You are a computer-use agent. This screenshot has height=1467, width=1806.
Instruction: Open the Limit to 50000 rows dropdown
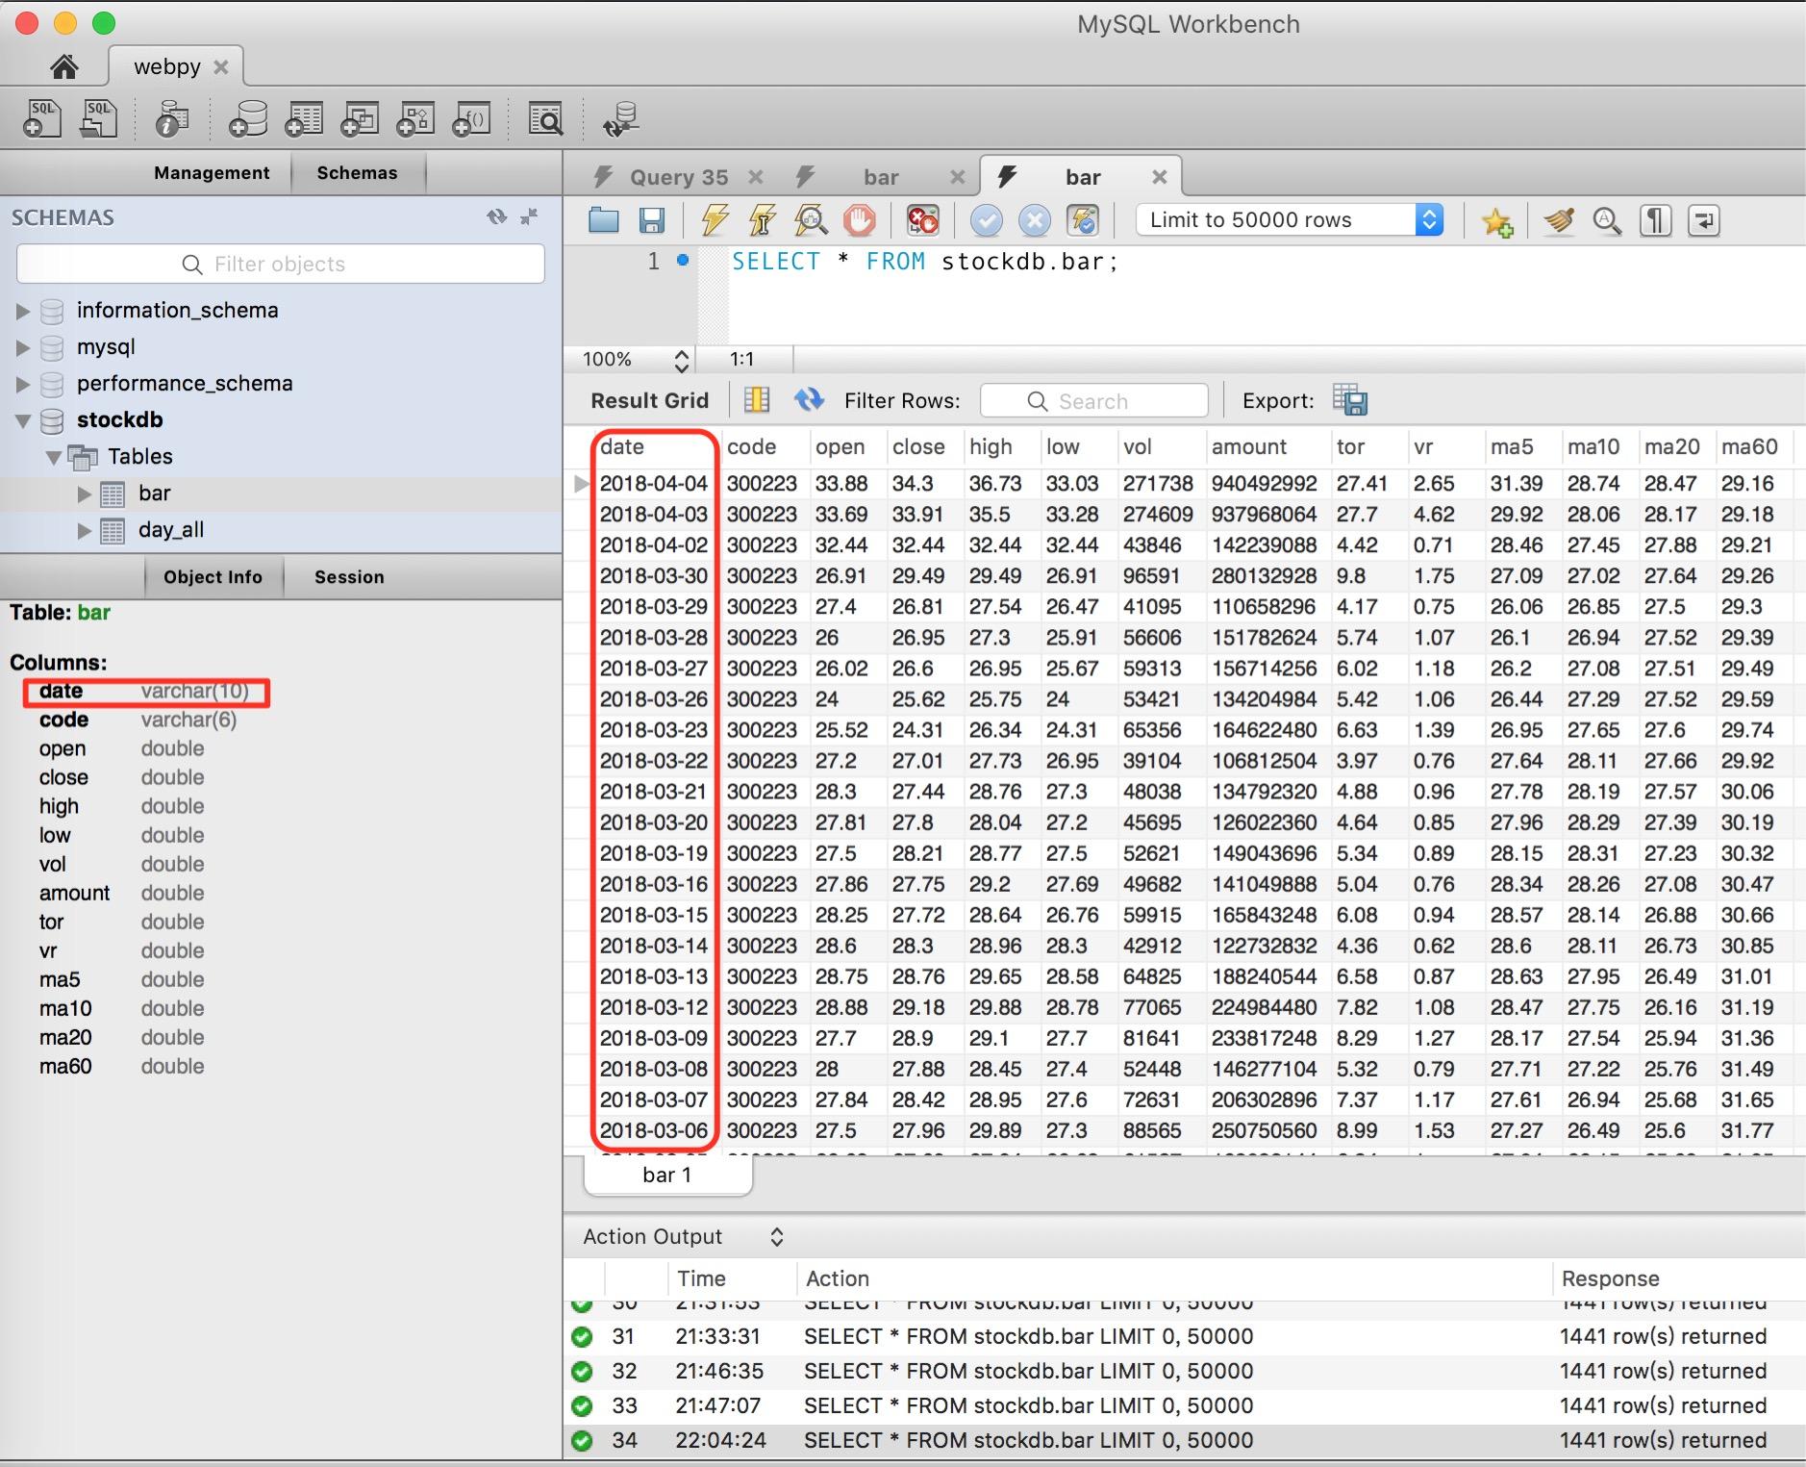coord(1430,219)
